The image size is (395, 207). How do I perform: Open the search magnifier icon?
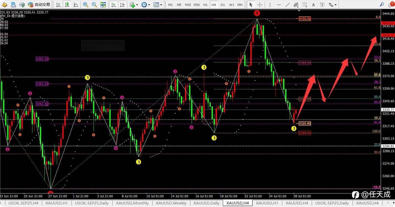coord(382,5)
